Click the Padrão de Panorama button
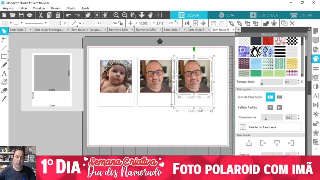Viewport: 320px width, 180px height. 270,127
